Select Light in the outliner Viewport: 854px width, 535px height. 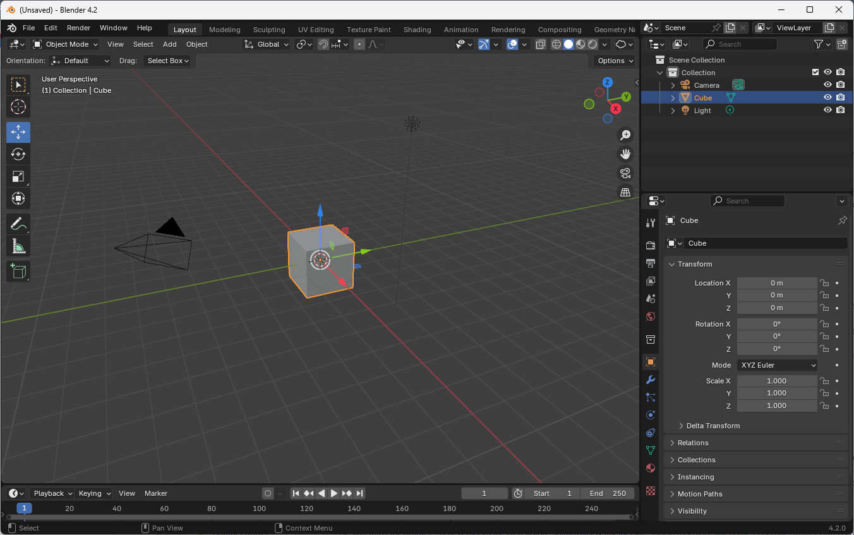[702, 111]
